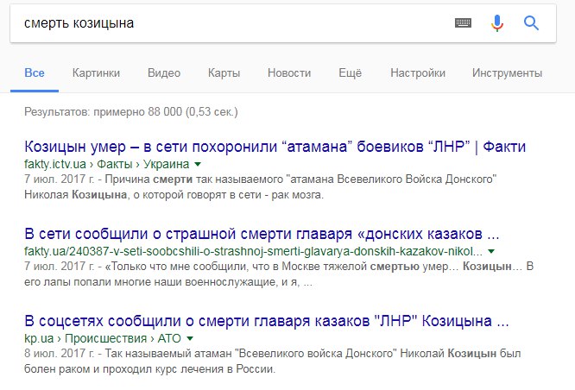
Task: Click the blue magnifier search button
Action: [531, 23]
